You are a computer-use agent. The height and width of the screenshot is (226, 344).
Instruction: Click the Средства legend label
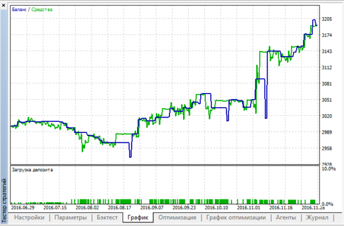pyautogui.click(x=42, y=9)
